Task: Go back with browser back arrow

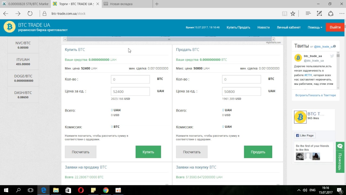Action: click(6, 14)
